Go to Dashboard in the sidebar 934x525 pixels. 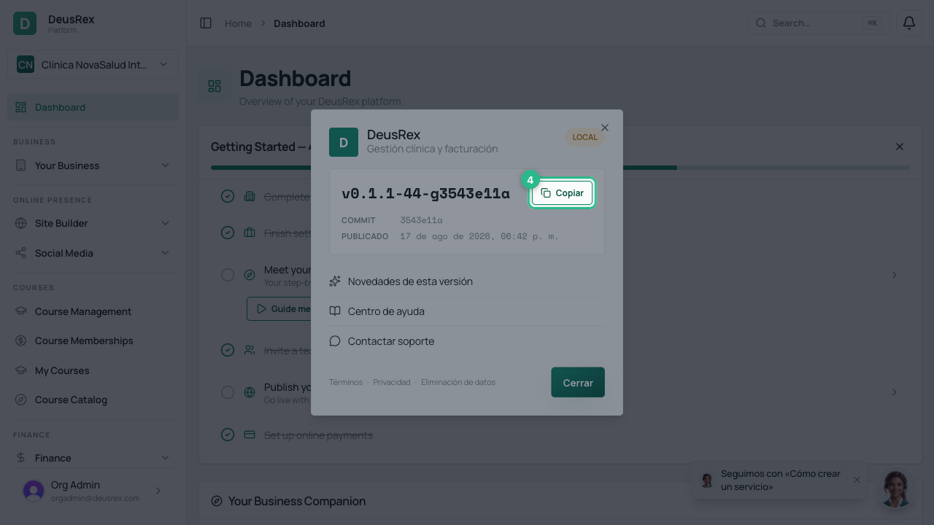[x=93, y=107]
